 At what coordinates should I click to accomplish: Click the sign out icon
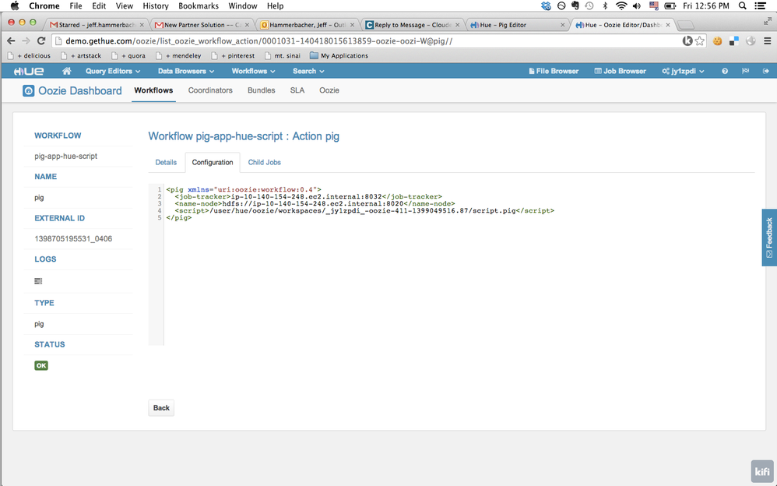pos(765,71)
